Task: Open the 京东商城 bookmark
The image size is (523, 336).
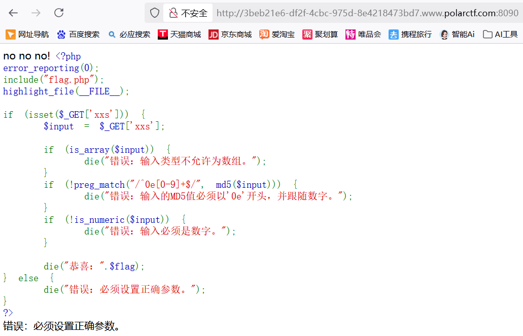Action: [230, 35]
